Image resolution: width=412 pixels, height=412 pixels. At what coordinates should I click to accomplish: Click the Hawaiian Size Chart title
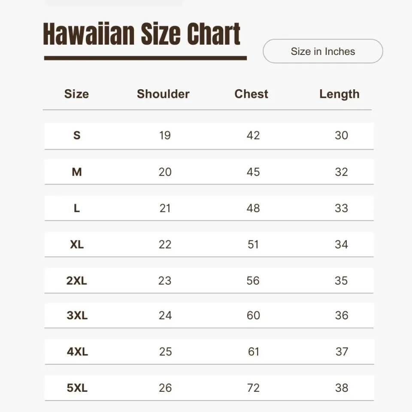(x=142, y=34)
